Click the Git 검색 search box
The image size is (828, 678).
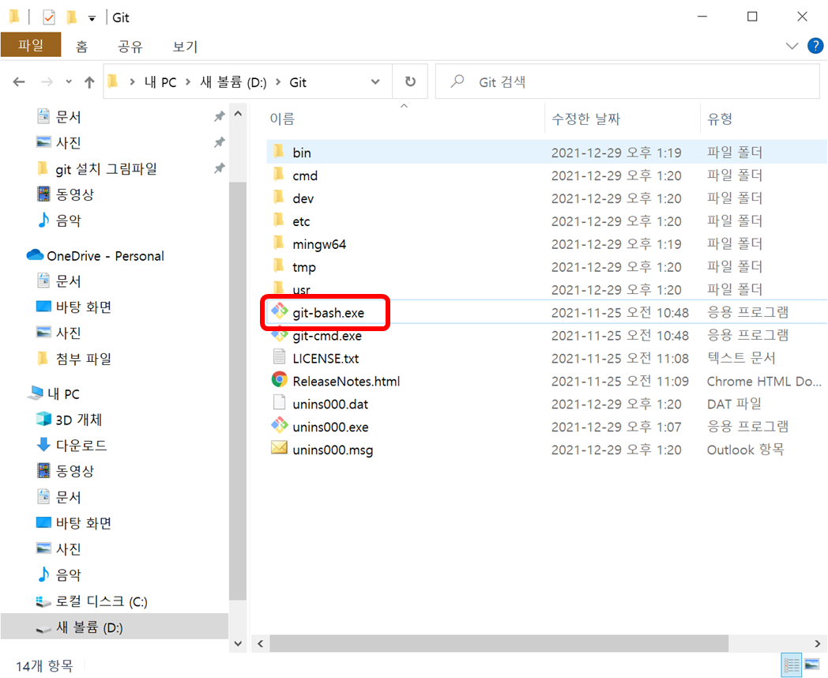pos(627,82)
